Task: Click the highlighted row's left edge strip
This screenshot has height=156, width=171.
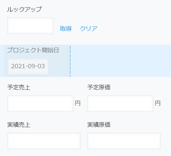Action: coord(2,61)
